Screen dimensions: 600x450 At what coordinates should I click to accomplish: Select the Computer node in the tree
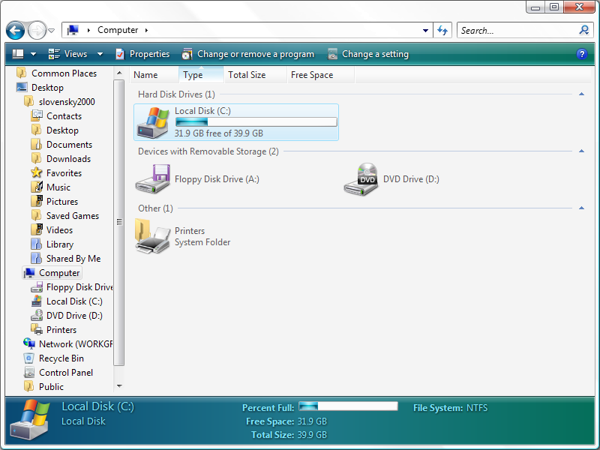pos(52,273)
